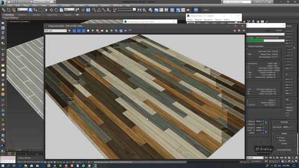Open the Modify command panel tab

pyautogui.click(x=249, y=22)
